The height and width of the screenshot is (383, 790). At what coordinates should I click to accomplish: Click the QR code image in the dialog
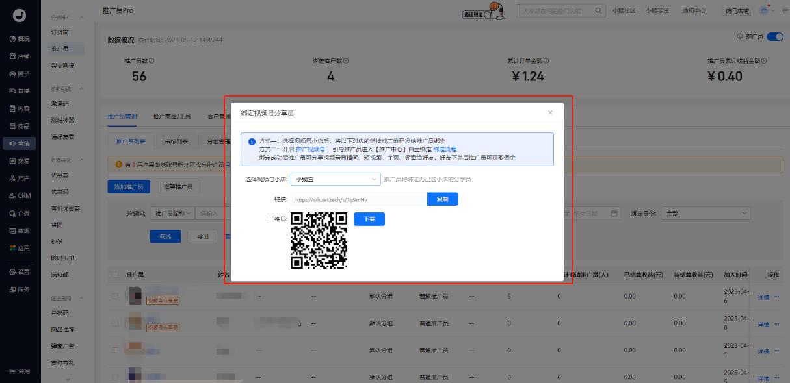(319, 241)
